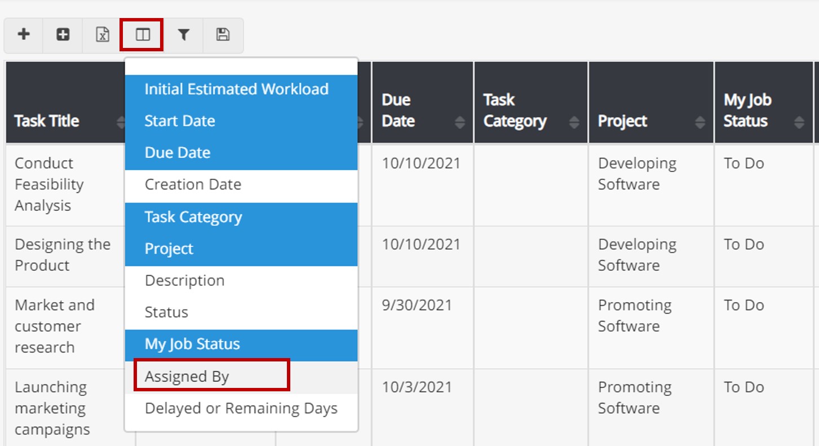The height and width of the screenshot is (446, 819).
Task: Click the boxed plus add icon
Action: click(x=63, y=34)
